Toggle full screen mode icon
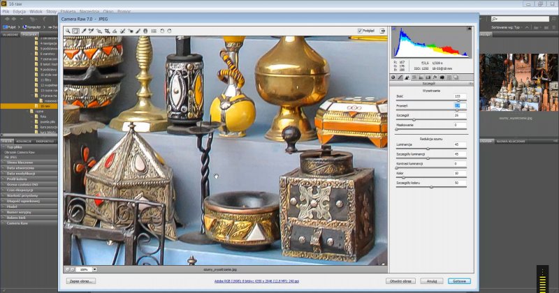Screen dimensions: 559x293 [384, 31]
